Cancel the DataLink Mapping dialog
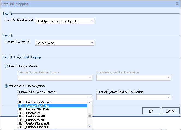 click(171, 111)
